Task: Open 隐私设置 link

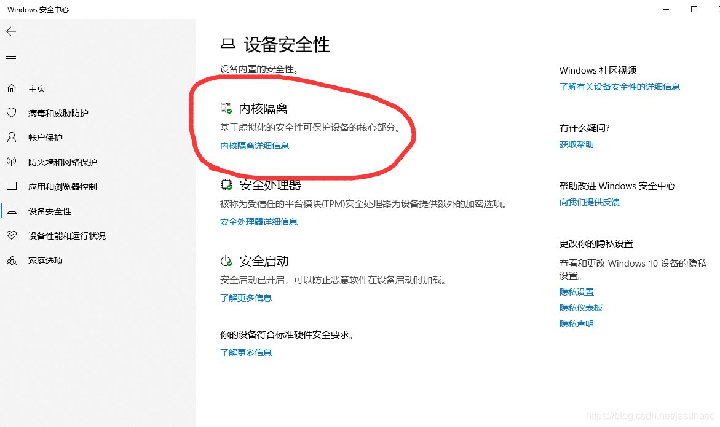Action: click(x=576, y=292)
